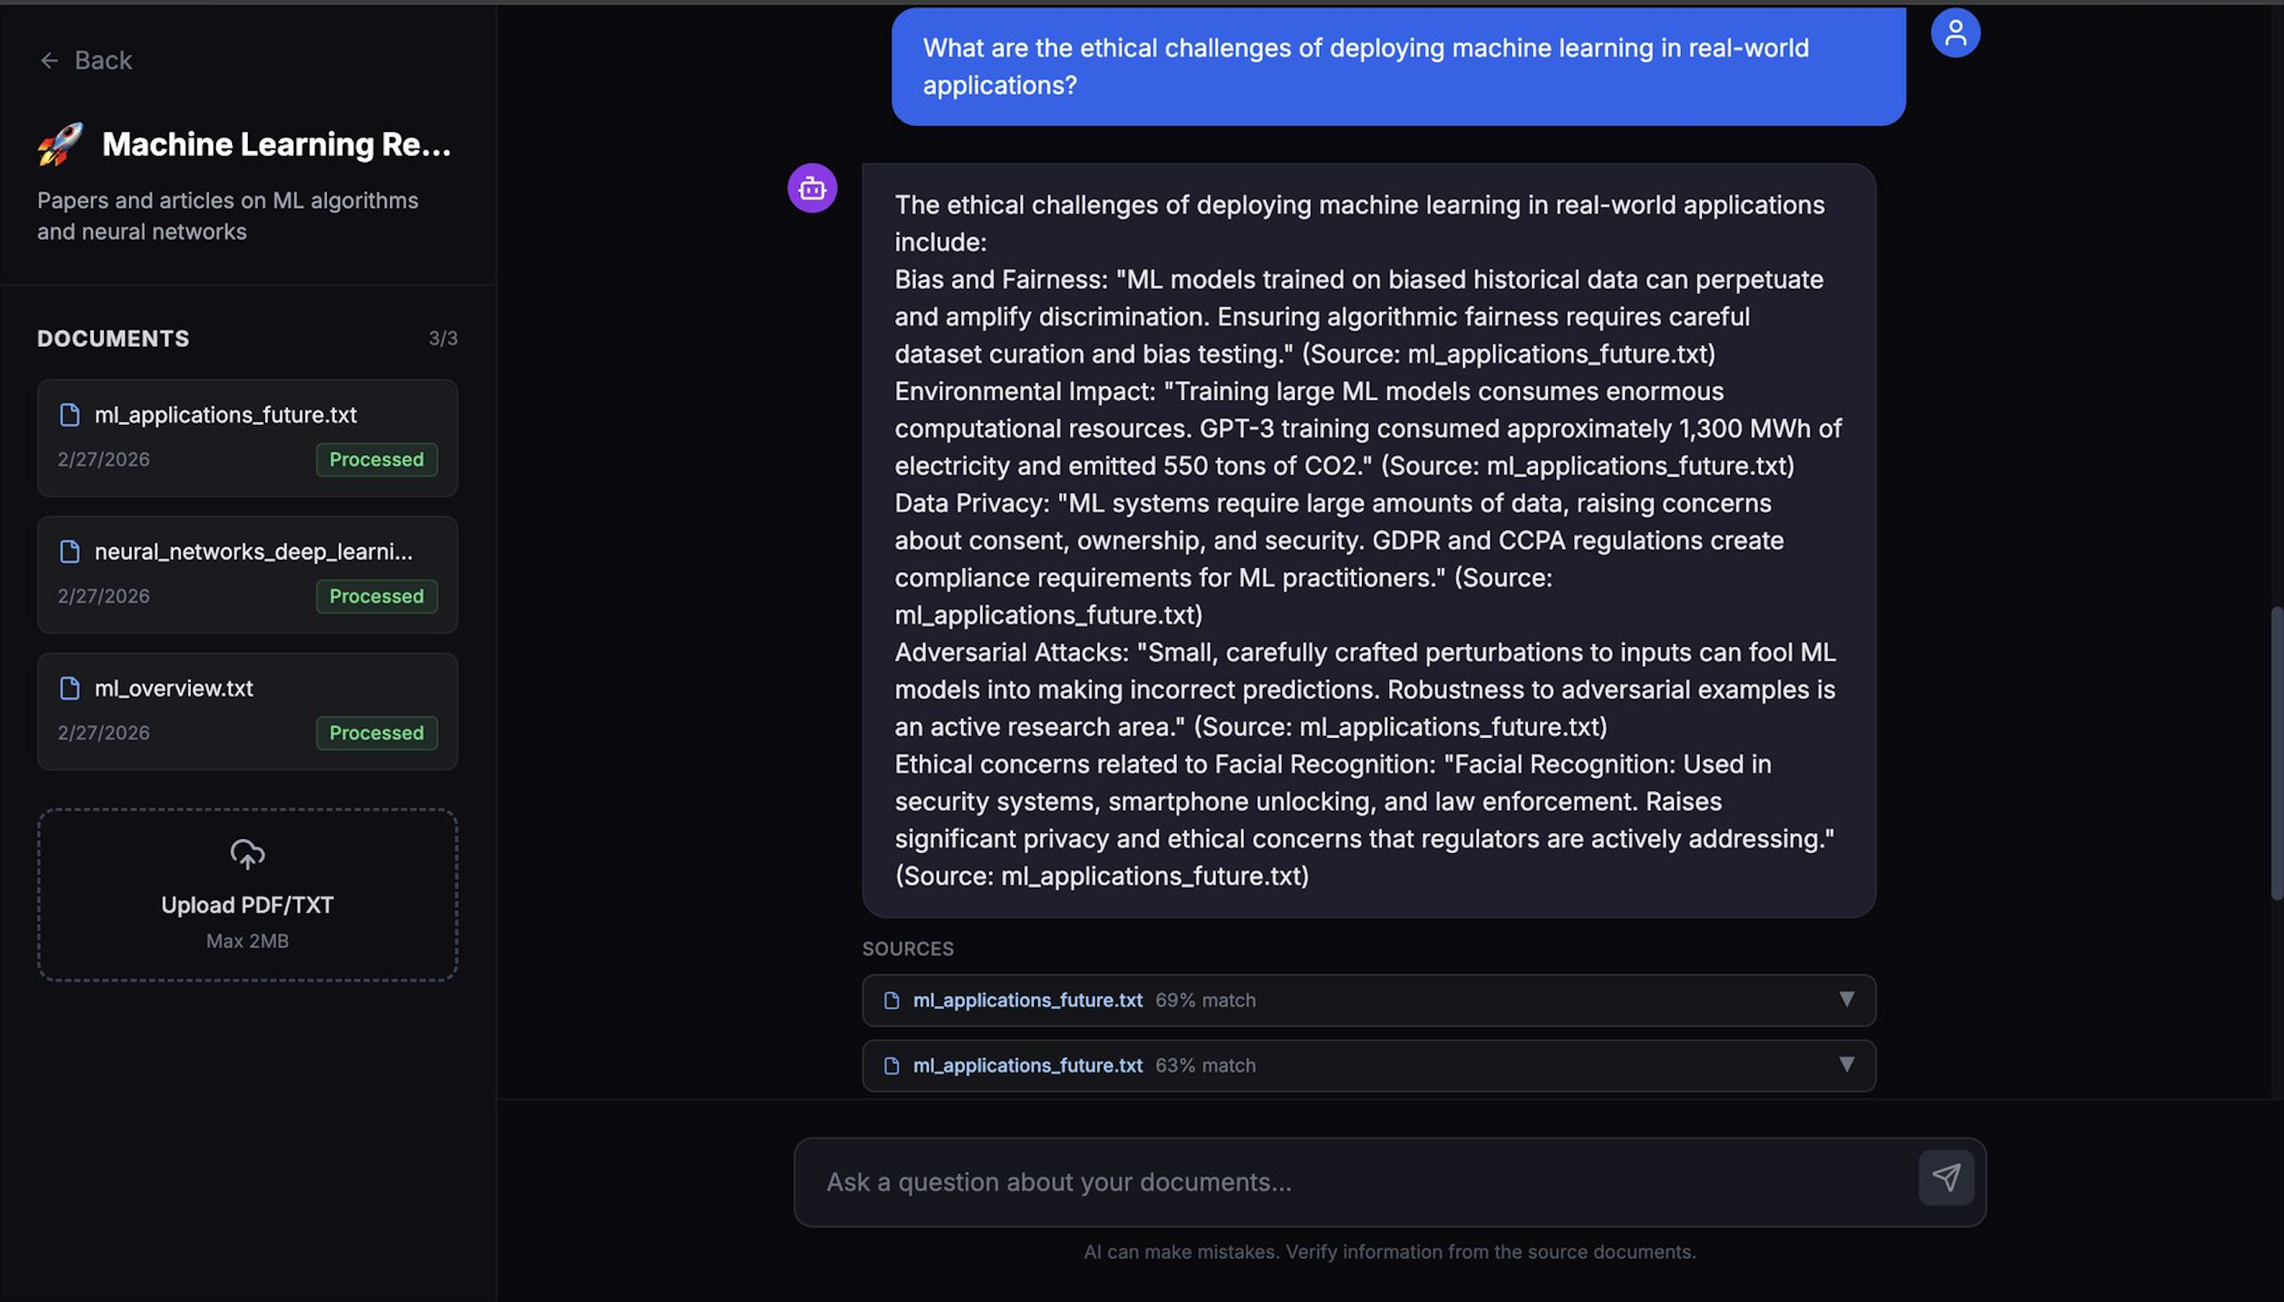Click the neural_networks_deep_learning file icon
Image resolution: width=2284 pixels, height=1302 pixels.
70,552
